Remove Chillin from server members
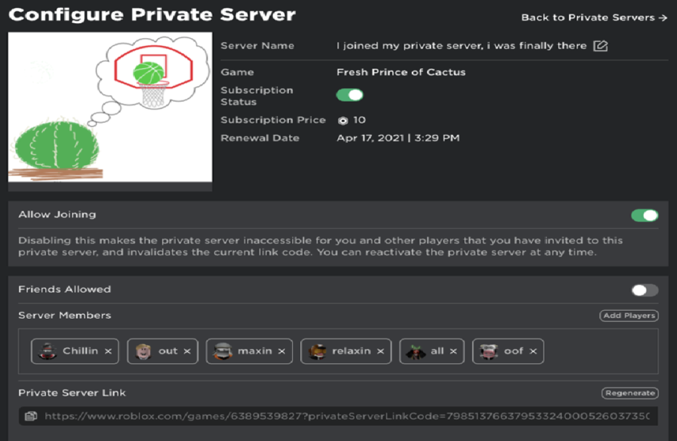 click(x=108, y=351)
